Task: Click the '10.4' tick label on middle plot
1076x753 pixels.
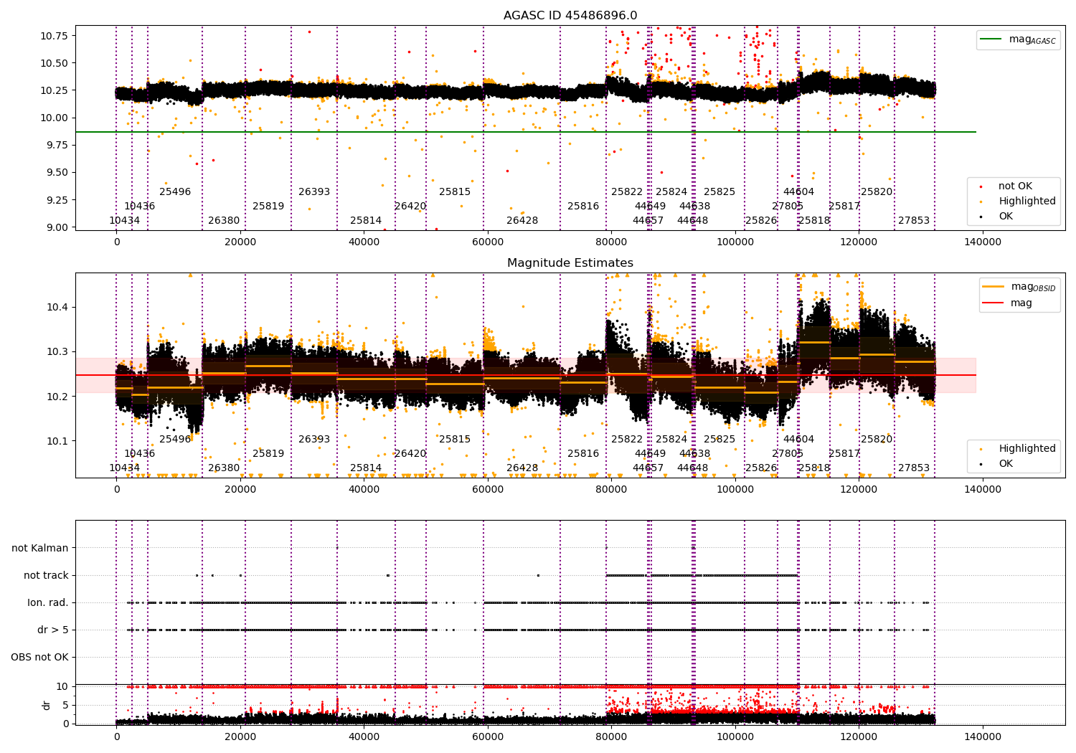Action: point(57,307)
